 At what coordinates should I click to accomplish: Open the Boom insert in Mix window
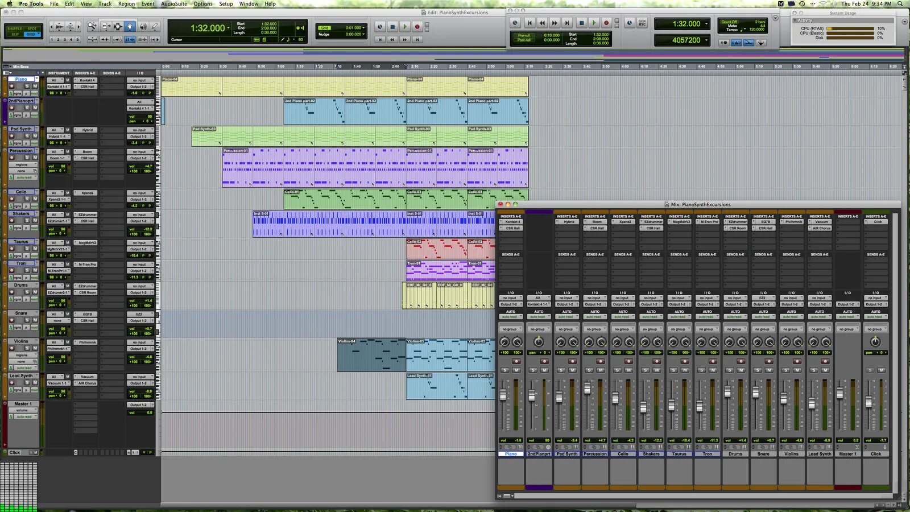click(x=597, y=222)
